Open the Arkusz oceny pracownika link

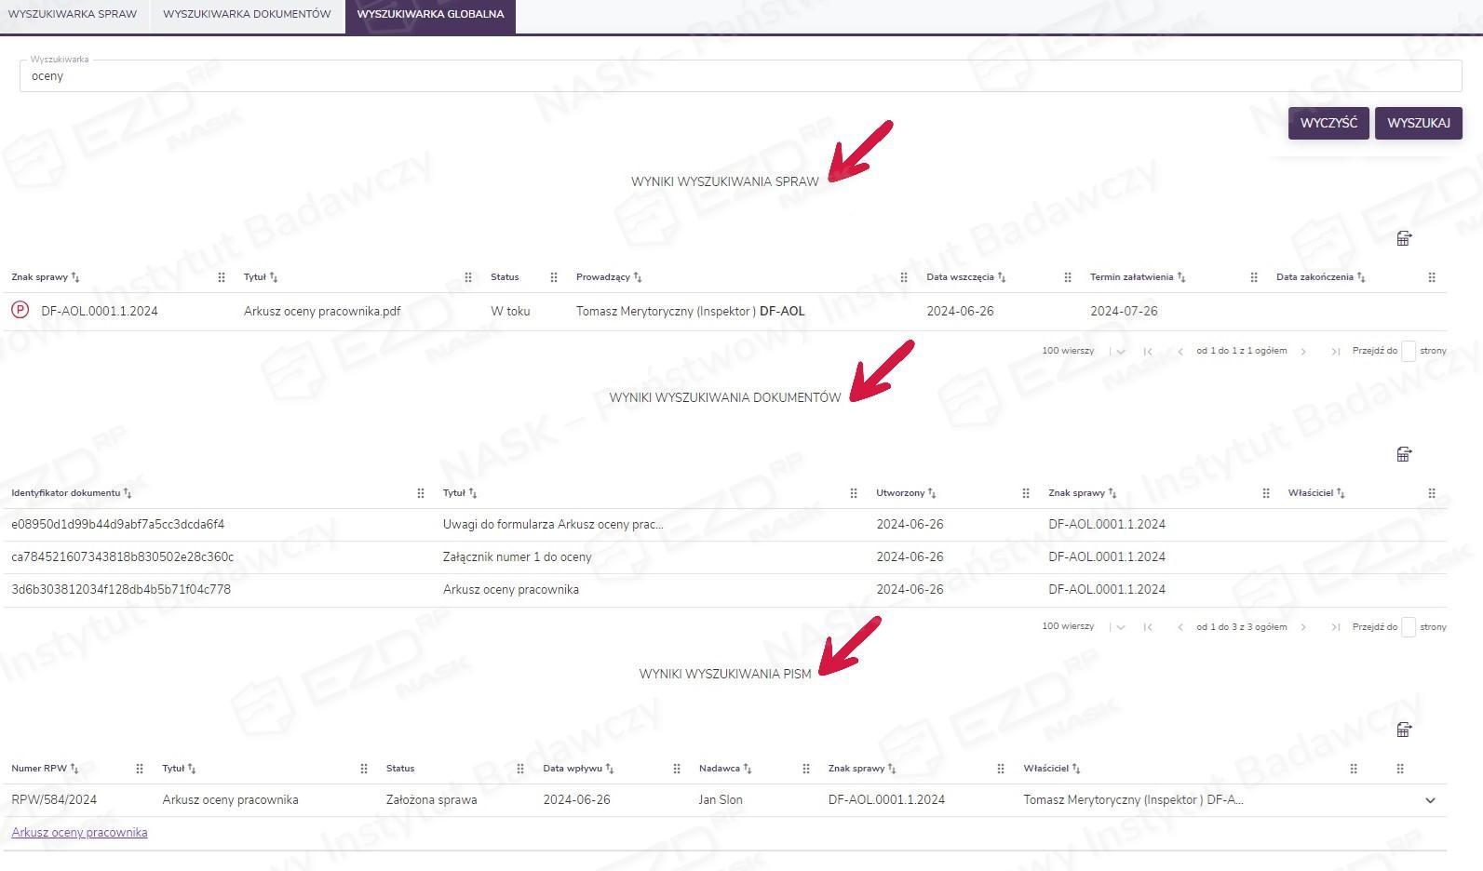(79, 833)
